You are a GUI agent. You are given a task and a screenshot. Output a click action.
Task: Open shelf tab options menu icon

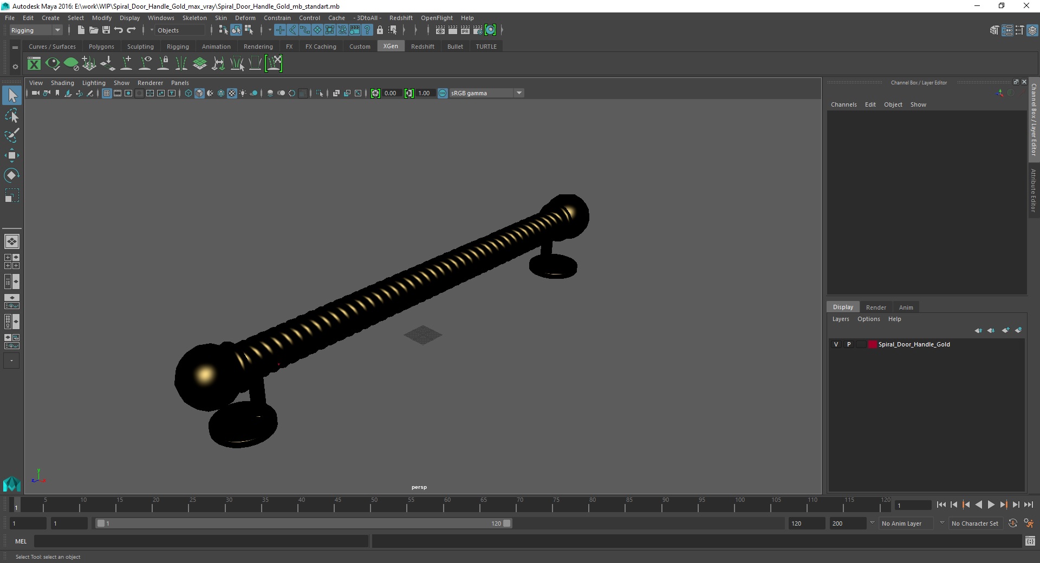tap(15, 47)
